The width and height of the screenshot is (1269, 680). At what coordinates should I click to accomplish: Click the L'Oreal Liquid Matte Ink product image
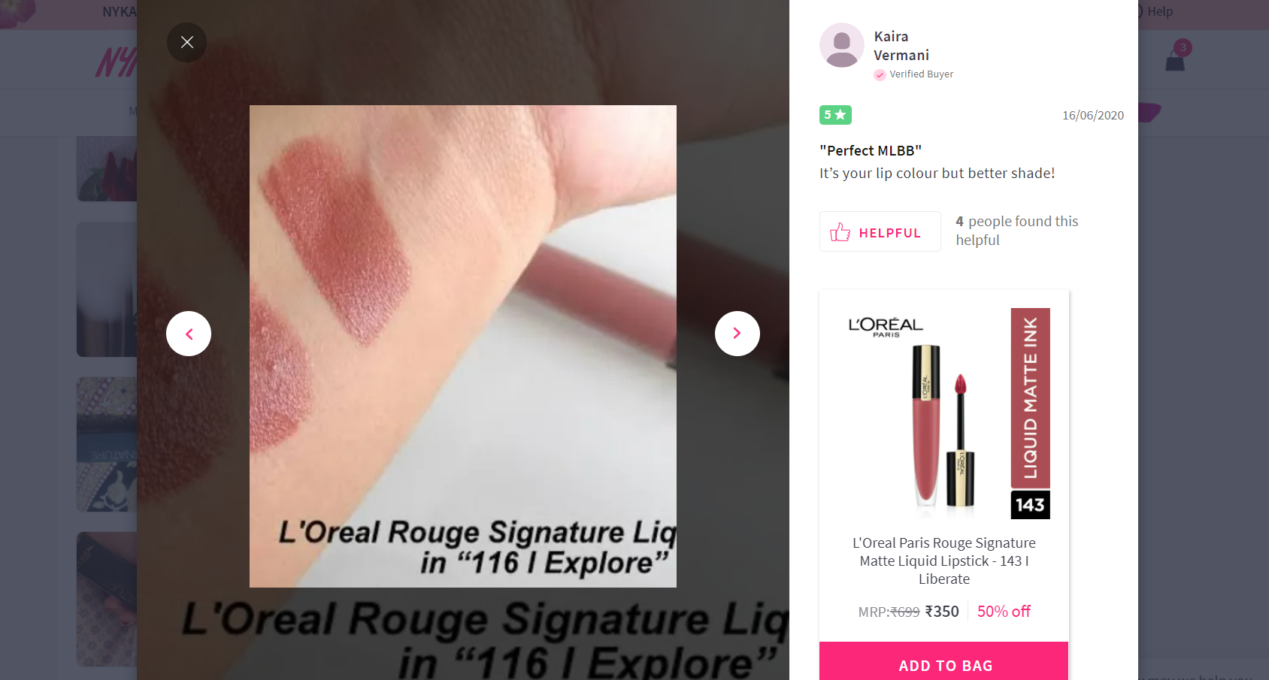[x=944, y=413]
